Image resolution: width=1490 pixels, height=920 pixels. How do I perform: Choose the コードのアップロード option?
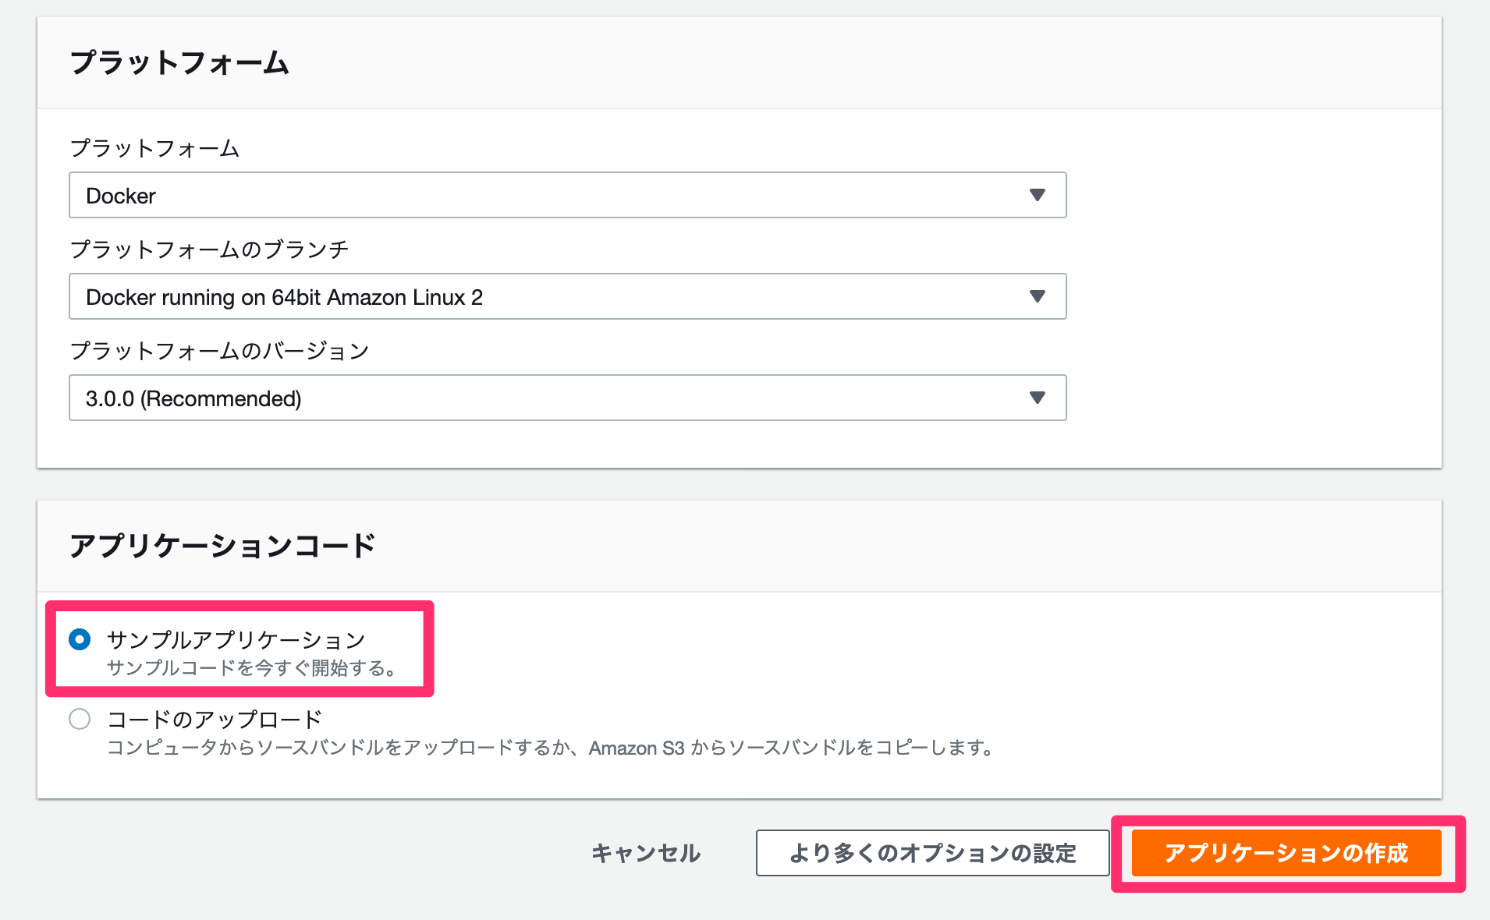80,719
